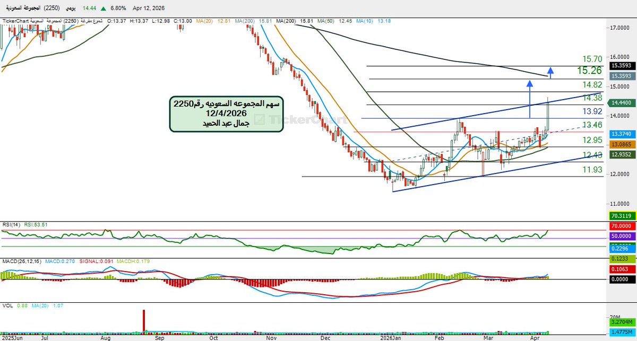637x341 pixels.
Task: Click the VOL label in the volume panel
Action: (x=7, y=306)
